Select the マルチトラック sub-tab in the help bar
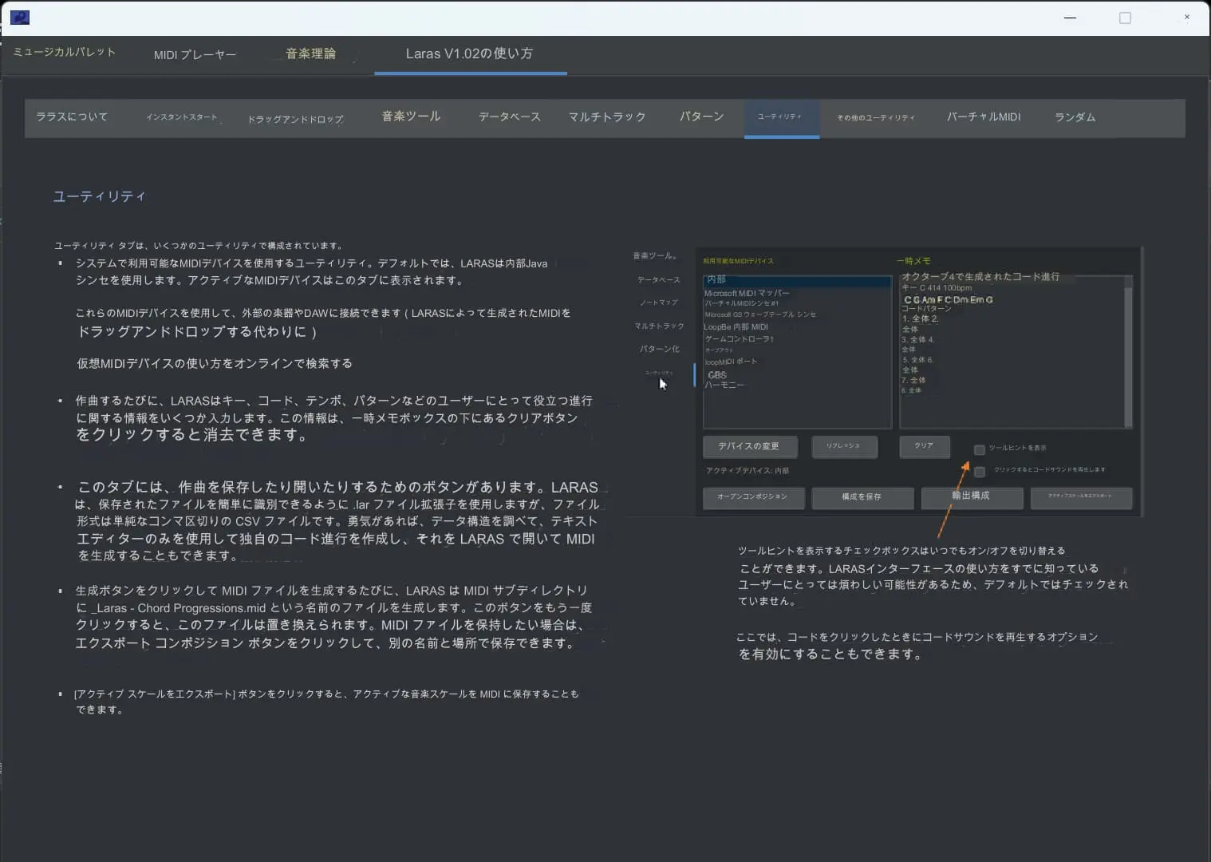 (607, 117)
